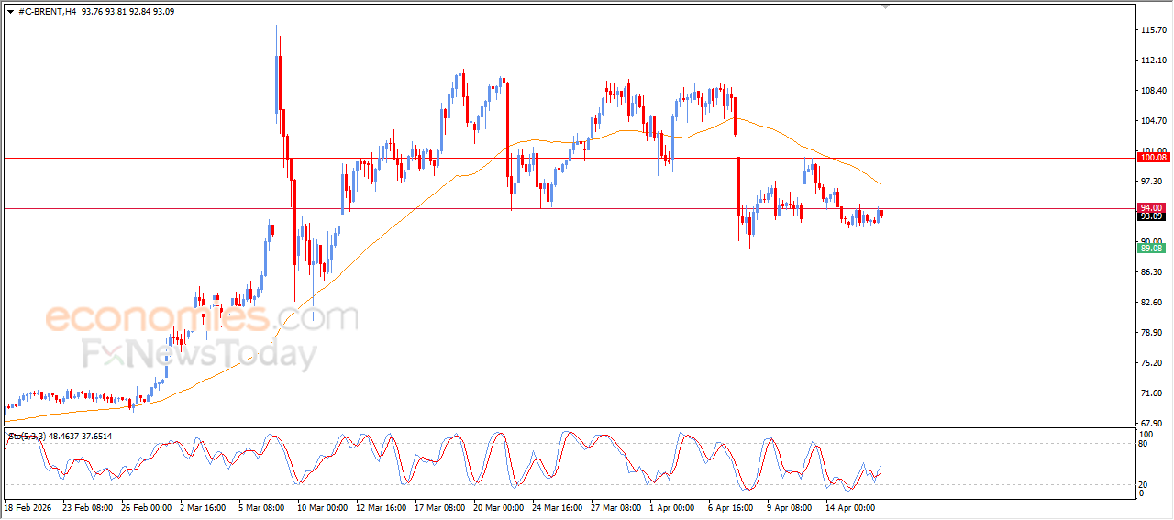Select the red 94.00 price level label

(x=1151, y=208)
